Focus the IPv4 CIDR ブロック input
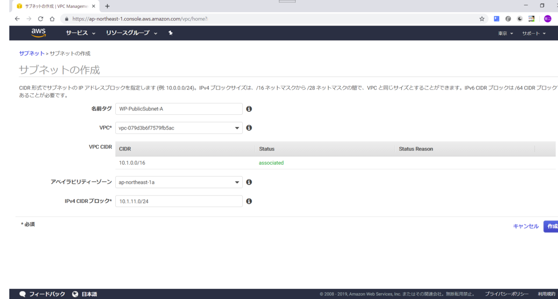Viewport: 558px width, 299px height. click(179, 201)
